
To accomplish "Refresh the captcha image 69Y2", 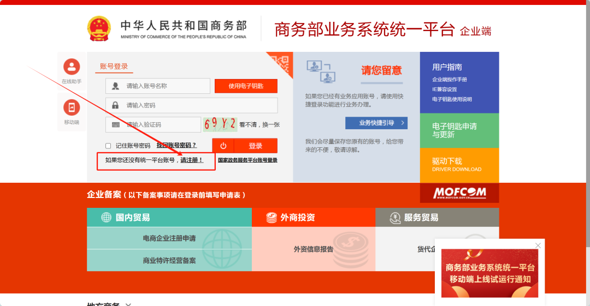I will tap(220, 124).
